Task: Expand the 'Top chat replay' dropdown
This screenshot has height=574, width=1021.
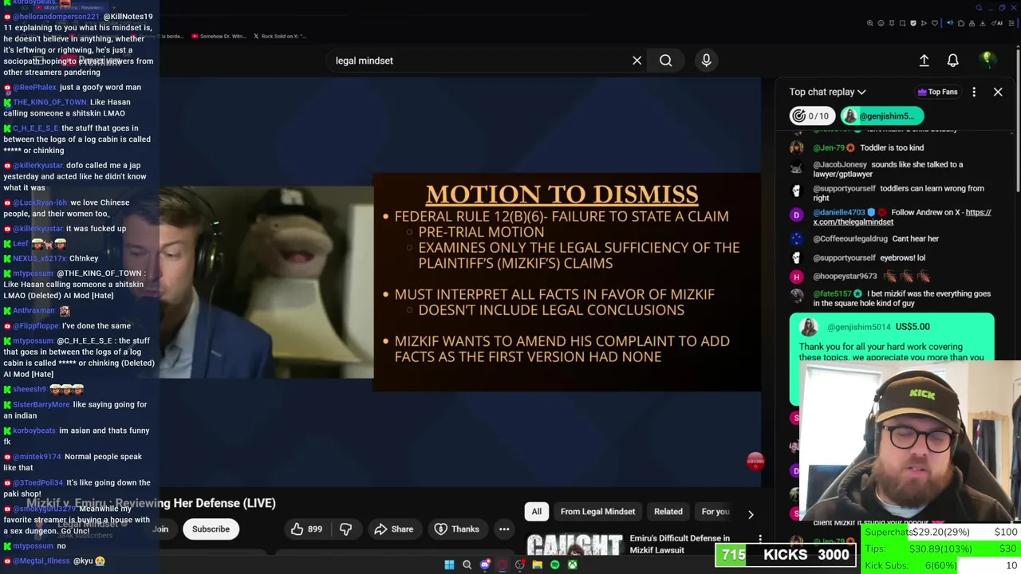Action: tap(827, 92)
